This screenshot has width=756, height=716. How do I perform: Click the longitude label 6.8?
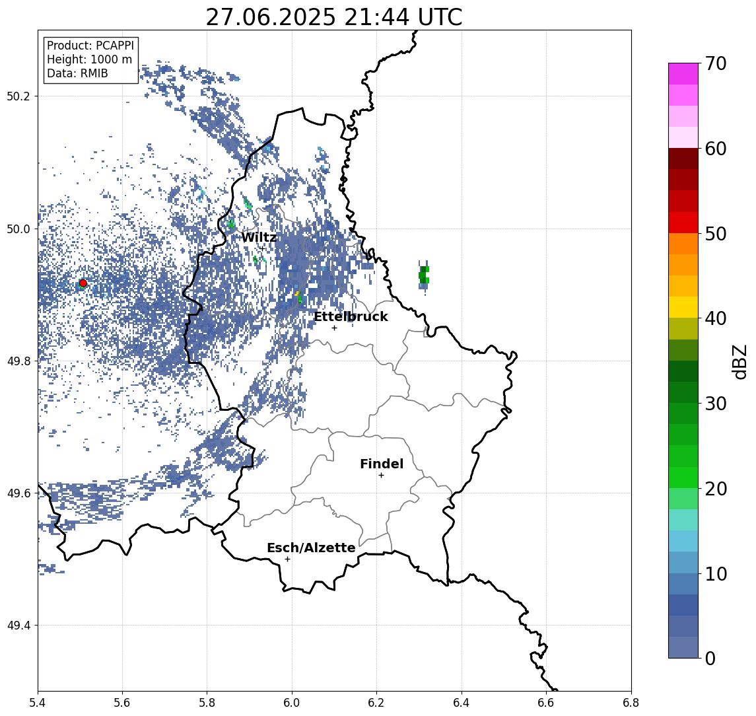click(x=631, y=703)
